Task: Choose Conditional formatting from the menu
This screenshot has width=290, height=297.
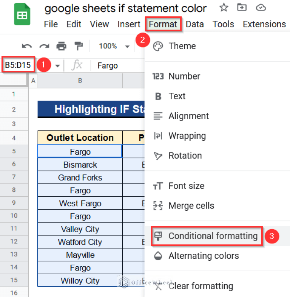Action: (x=213, y=236)
